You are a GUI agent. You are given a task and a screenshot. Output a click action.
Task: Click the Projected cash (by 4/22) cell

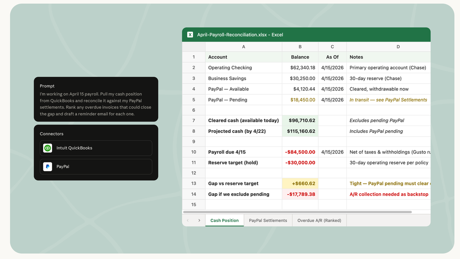pyautogui.click(x=243, y=131)
